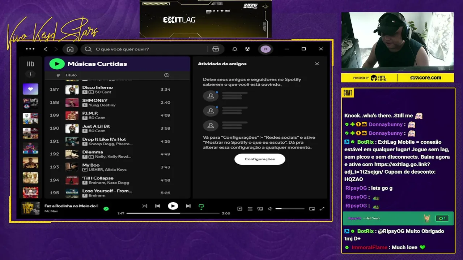Image resolution: width=463 pixels, height=260 pixels.
Task: Select track 'Disco Inferno'
Action: pos(118,89)
